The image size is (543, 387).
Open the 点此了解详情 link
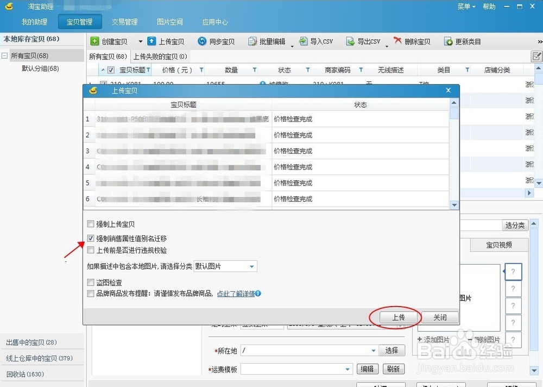[x=236, y=294]
